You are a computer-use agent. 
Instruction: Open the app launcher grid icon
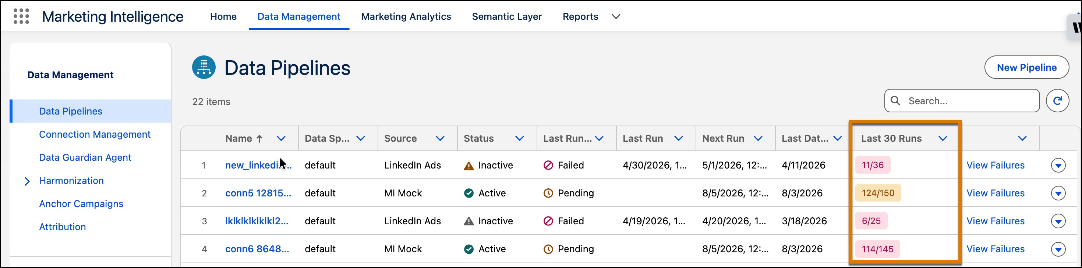coord(21,16)
